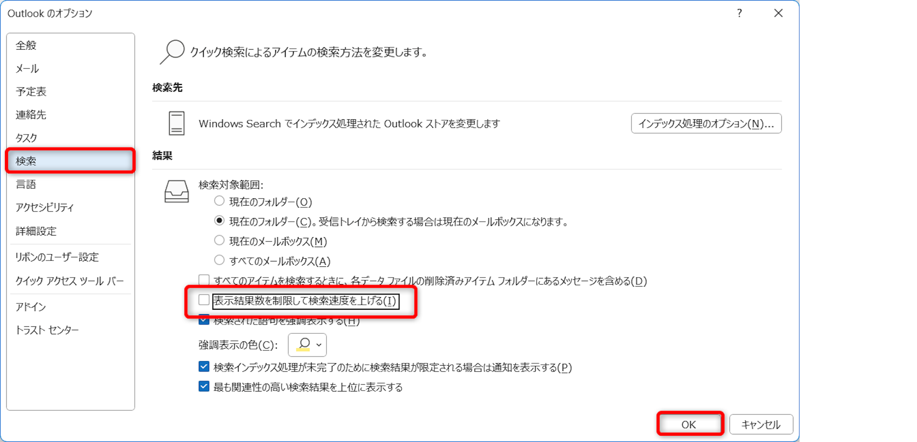The image size is (917, 442).
Task: Open the メール options category
Action: (27, 68)
